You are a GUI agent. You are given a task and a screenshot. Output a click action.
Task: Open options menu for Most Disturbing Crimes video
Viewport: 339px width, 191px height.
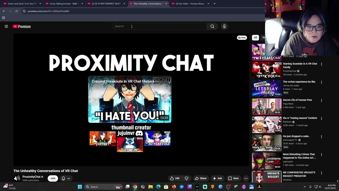[x=322, y=155]
